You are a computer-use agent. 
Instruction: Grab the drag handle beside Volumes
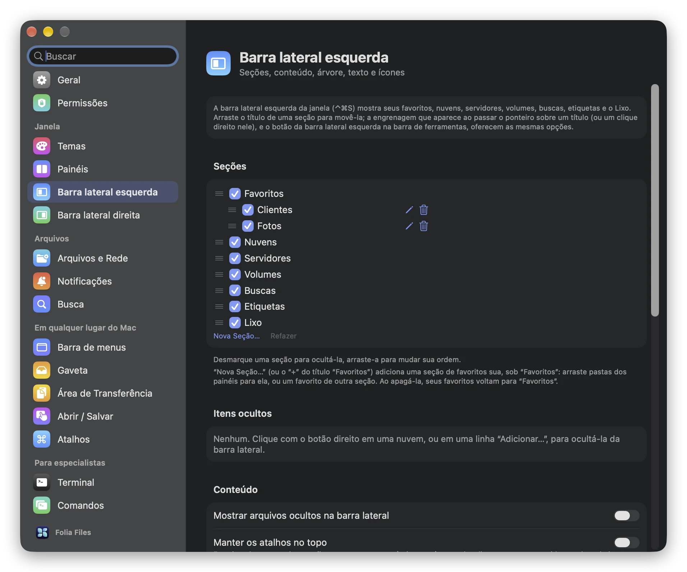point(219,275)
